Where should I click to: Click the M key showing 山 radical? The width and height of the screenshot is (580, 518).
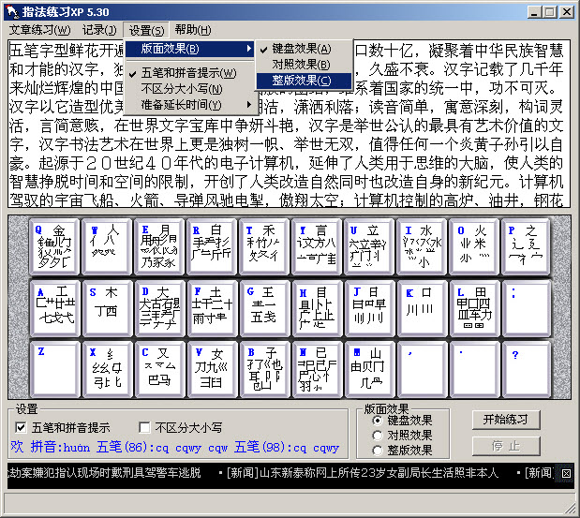[x=369, y=367]
